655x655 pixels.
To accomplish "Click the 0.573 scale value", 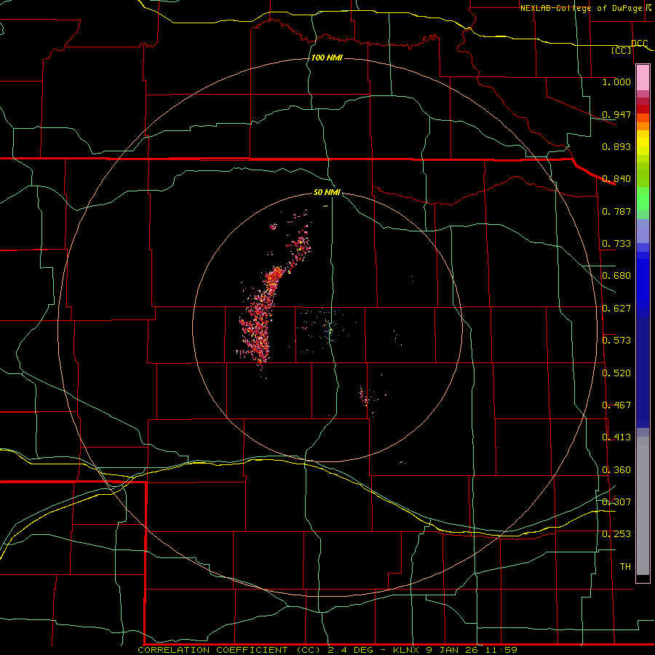I will point(616,341).
